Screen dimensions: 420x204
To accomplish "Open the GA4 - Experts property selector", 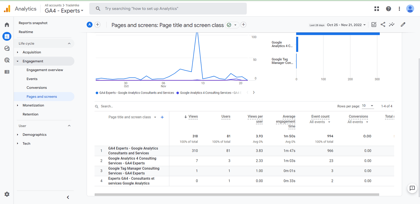I will click(64, 11).
